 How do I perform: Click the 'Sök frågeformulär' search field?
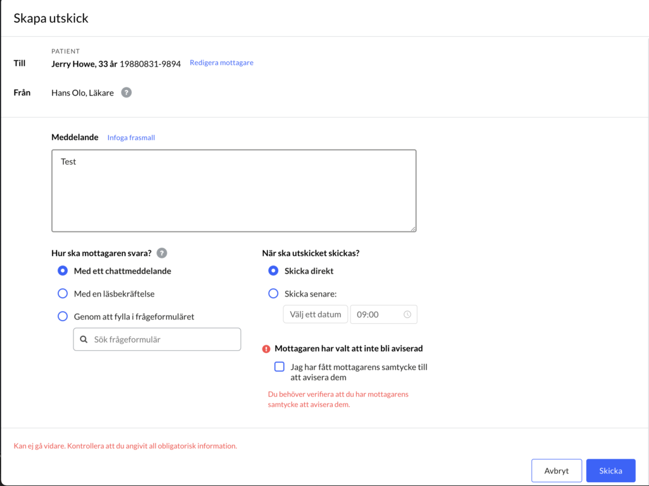157,340
